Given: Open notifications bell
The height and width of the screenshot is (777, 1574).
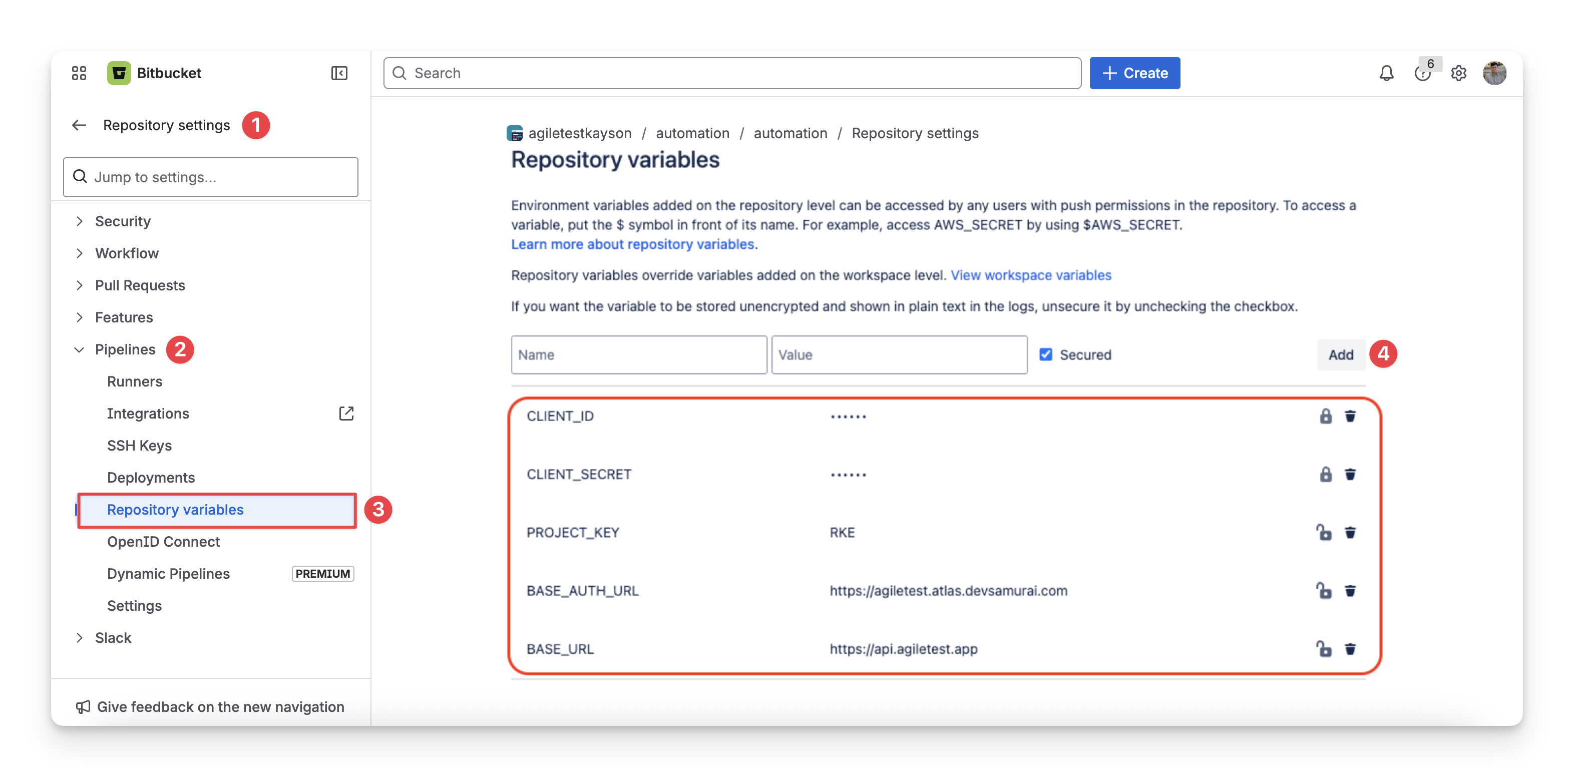Looking at the screenshot, I should pos(1386,73).
